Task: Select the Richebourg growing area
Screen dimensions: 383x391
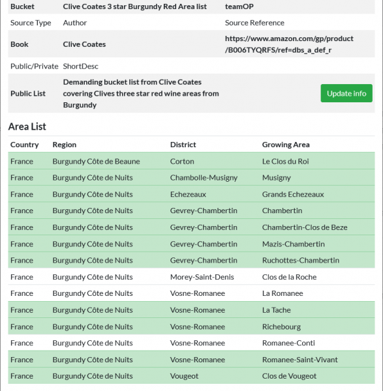Action: (281, 326)
